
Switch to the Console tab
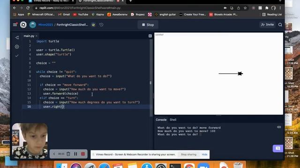[161, 119]
